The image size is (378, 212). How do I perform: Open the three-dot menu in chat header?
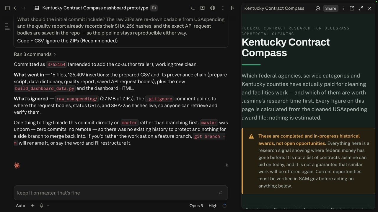pyautogui.click(x=223, y=8)
